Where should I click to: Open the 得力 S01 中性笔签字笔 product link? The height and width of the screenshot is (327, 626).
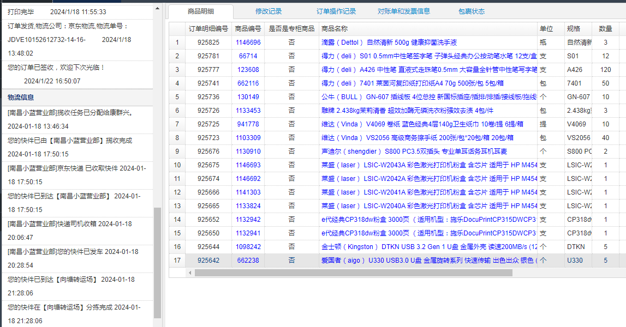(429, 56)
